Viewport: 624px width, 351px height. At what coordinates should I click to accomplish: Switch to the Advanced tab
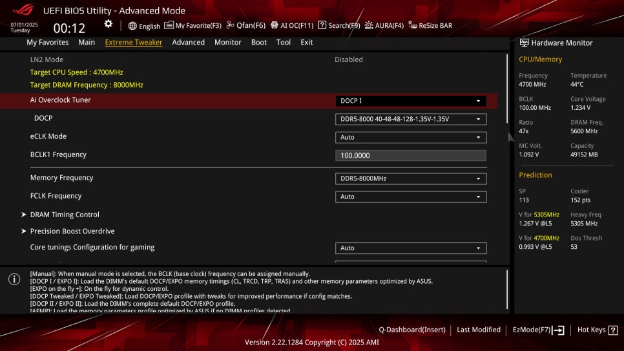pyautogui.click(x=188, y=42)
